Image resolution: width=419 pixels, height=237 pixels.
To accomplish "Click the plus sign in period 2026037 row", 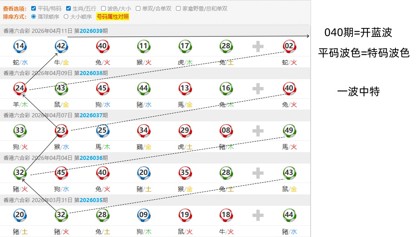I will tap(258, 131).
